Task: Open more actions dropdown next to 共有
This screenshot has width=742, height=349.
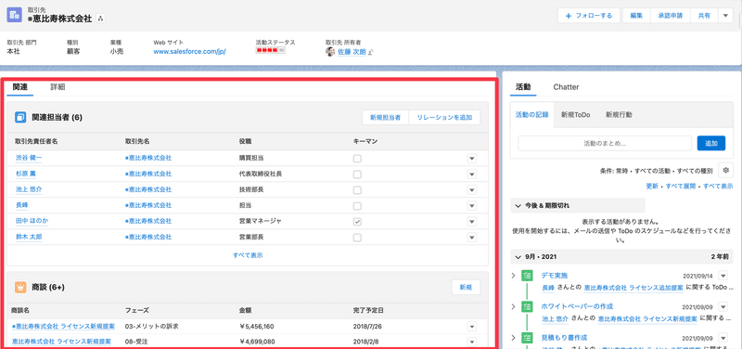Action: coord(725,16)
